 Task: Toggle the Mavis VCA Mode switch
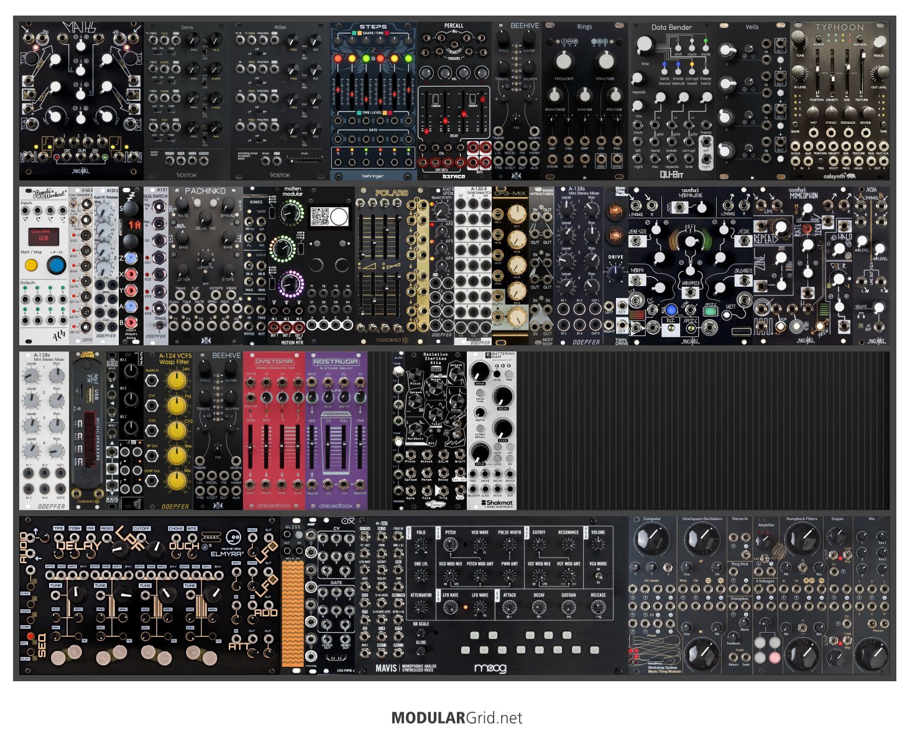[x=598, y=576]
